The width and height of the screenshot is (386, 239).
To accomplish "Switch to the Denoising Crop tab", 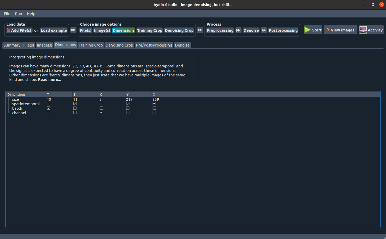I will click(x=119, y=45).
